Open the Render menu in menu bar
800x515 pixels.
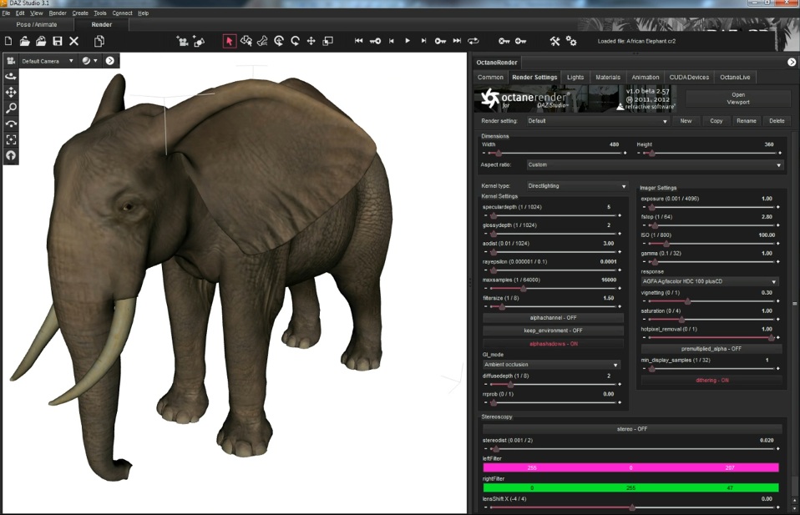coord(58,13)
